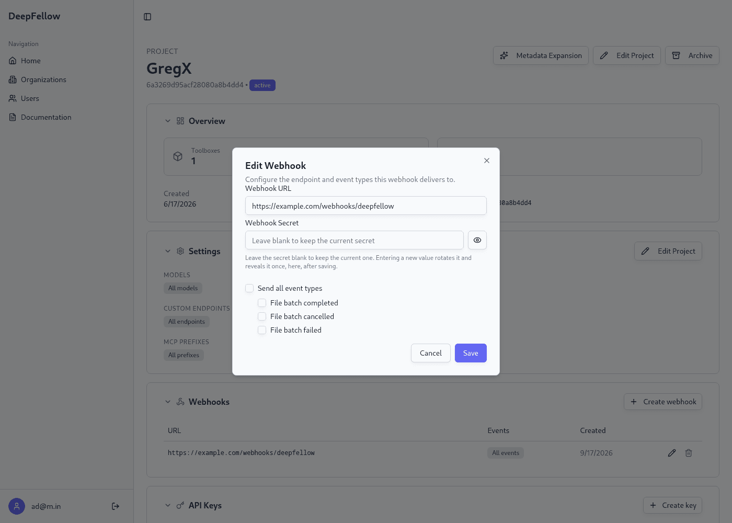Edit the example.com webhook with pencil icon
The width and height of the screenshot is (732, 523).
(x=672, y=453)
